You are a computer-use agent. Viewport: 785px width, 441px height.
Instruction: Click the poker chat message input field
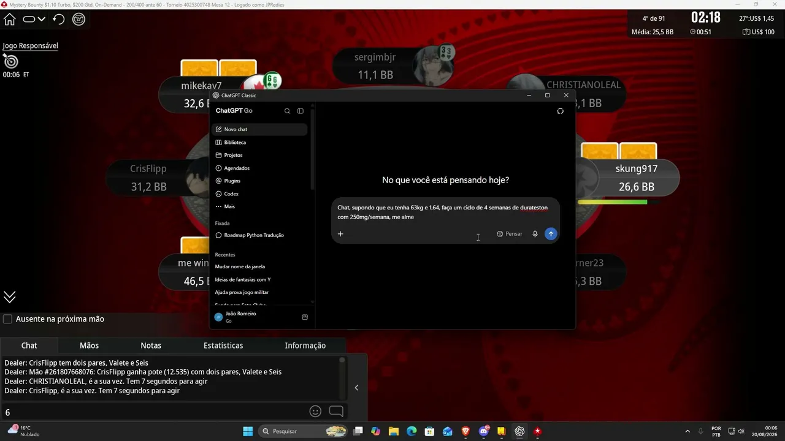coord(153,412)
